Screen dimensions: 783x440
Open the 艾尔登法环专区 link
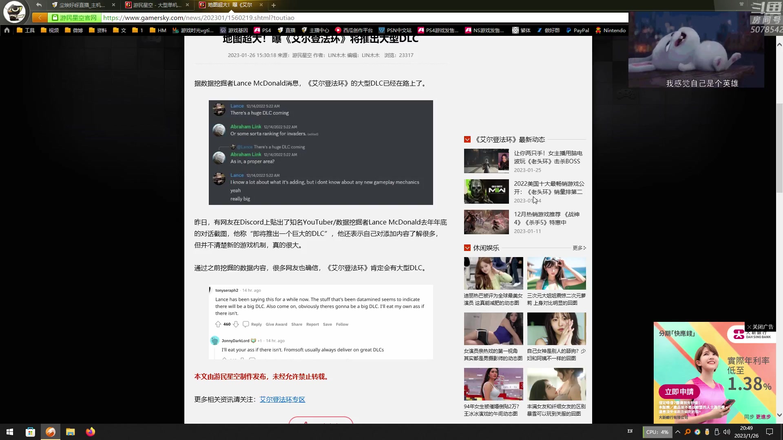point(282,399)
